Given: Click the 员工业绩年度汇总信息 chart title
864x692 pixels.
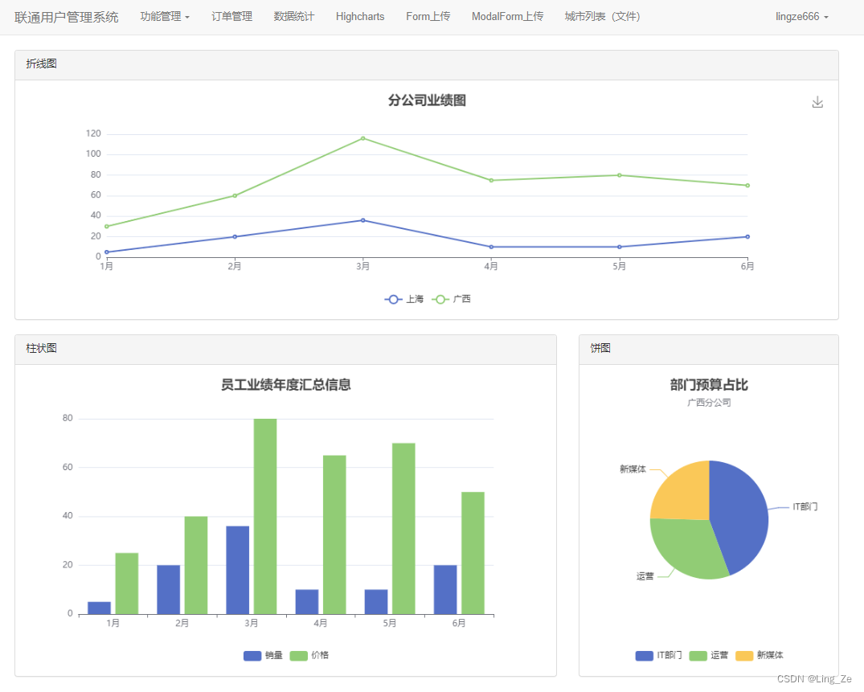Looking at the screenshot, I should pos(285,384).
